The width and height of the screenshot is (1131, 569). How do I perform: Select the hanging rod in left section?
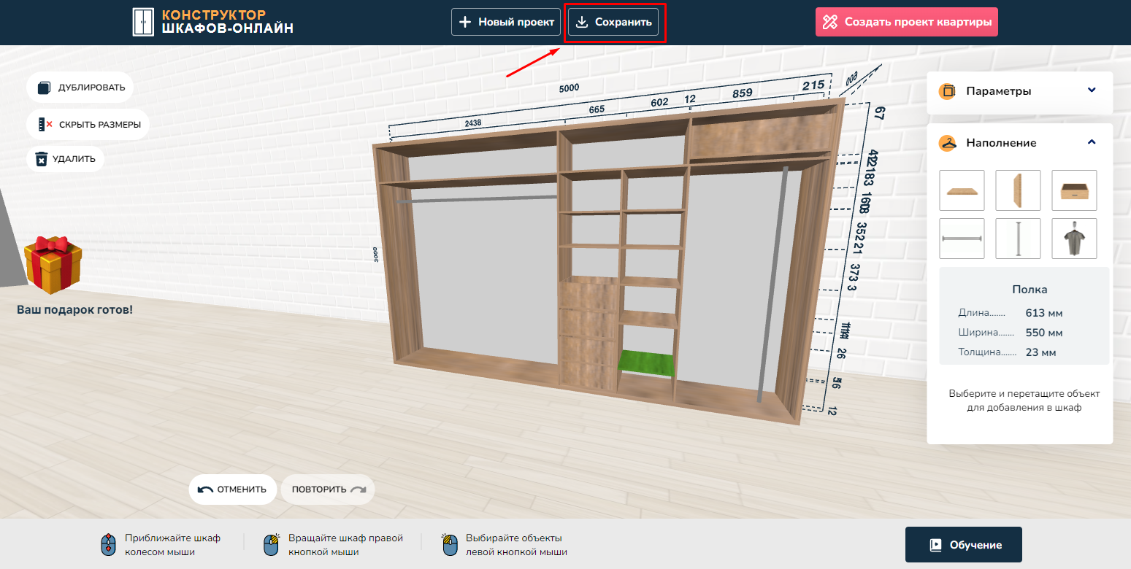478,198
